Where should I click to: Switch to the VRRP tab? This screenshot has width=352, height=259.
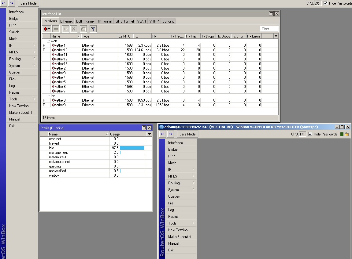154,21
